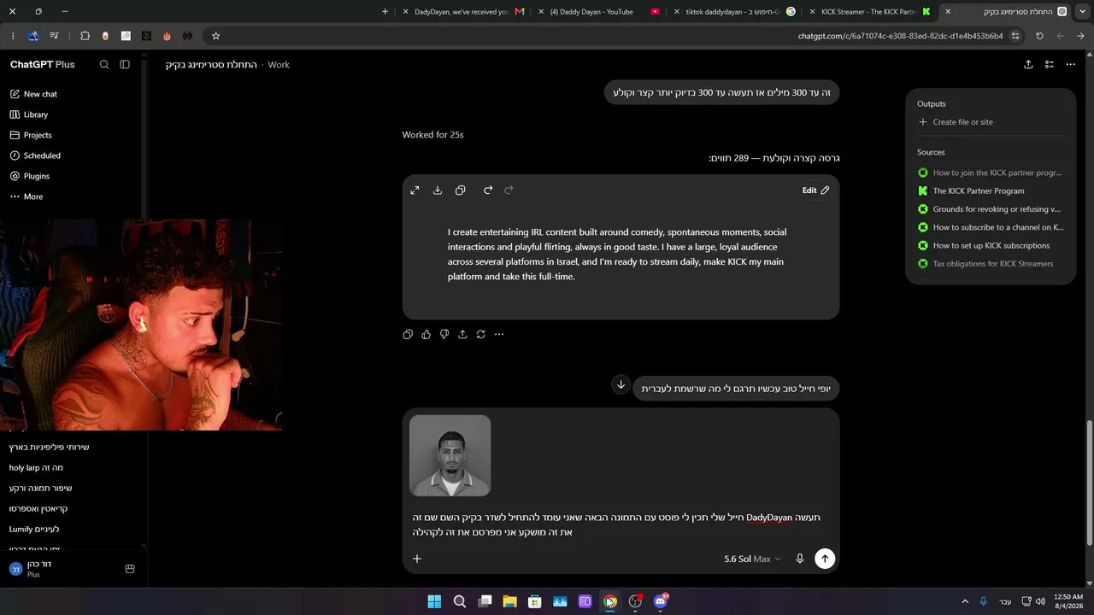Click Edit on the canvas block
Screen dimensions: 1094x615
click(x=815, y=190)
